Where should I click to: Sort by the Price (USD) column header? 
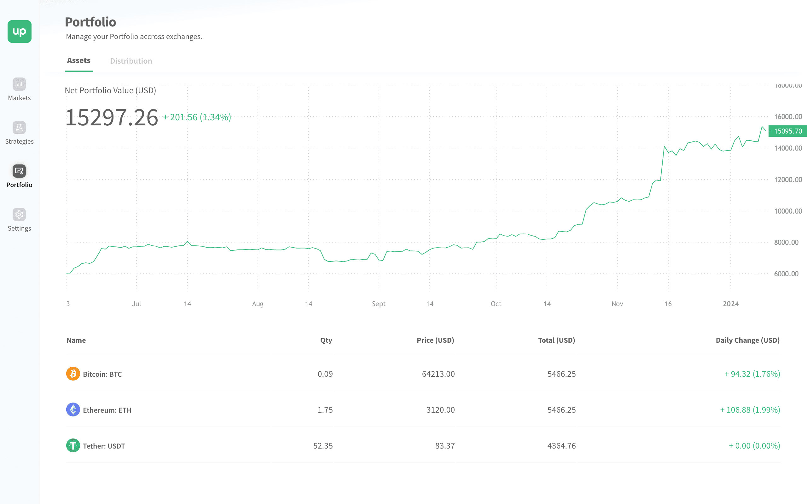pyautogui.click(x=435, y=340)
